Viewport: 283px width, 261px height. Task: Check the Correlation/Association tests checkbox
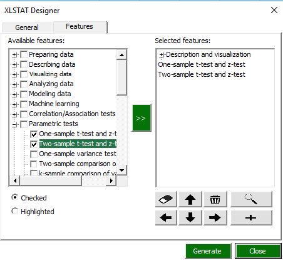click(x=24, y=114)
